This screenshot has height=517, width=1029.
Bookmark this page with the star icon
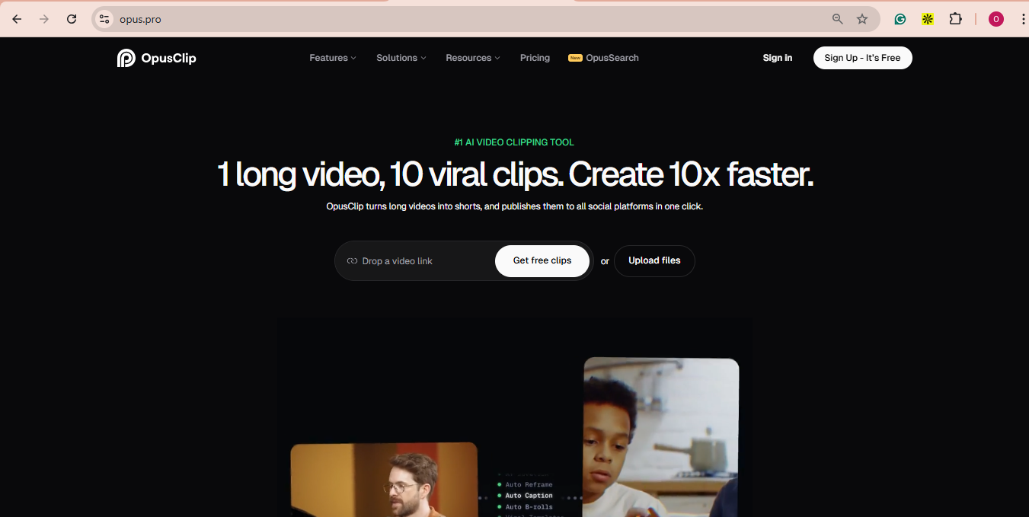[862, 19]
